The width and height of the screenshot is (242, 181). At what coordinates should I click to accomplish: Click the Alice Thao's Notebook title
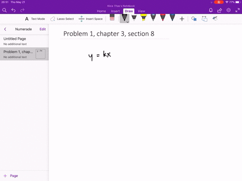(x=121, y=6)
